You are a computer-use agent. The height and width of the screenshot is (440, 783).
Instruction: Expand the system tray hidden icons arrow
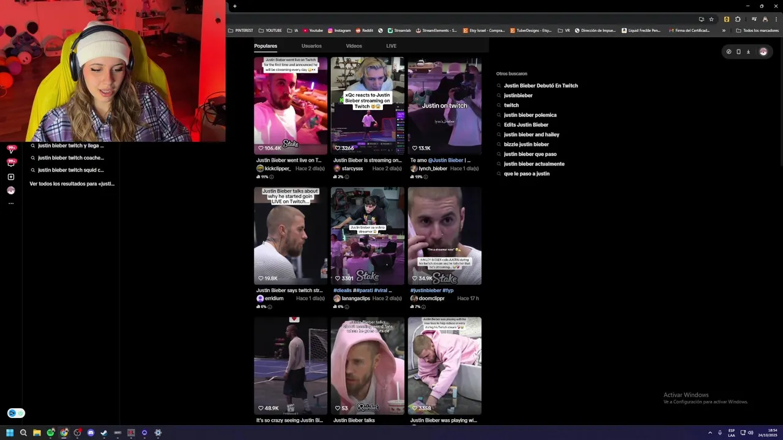pos(710,433)
